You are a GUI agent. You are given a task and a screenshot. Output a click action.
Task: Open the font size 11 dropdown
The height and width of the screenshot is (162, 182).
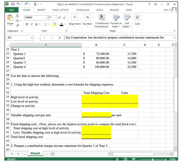click(x=55, y=18)
